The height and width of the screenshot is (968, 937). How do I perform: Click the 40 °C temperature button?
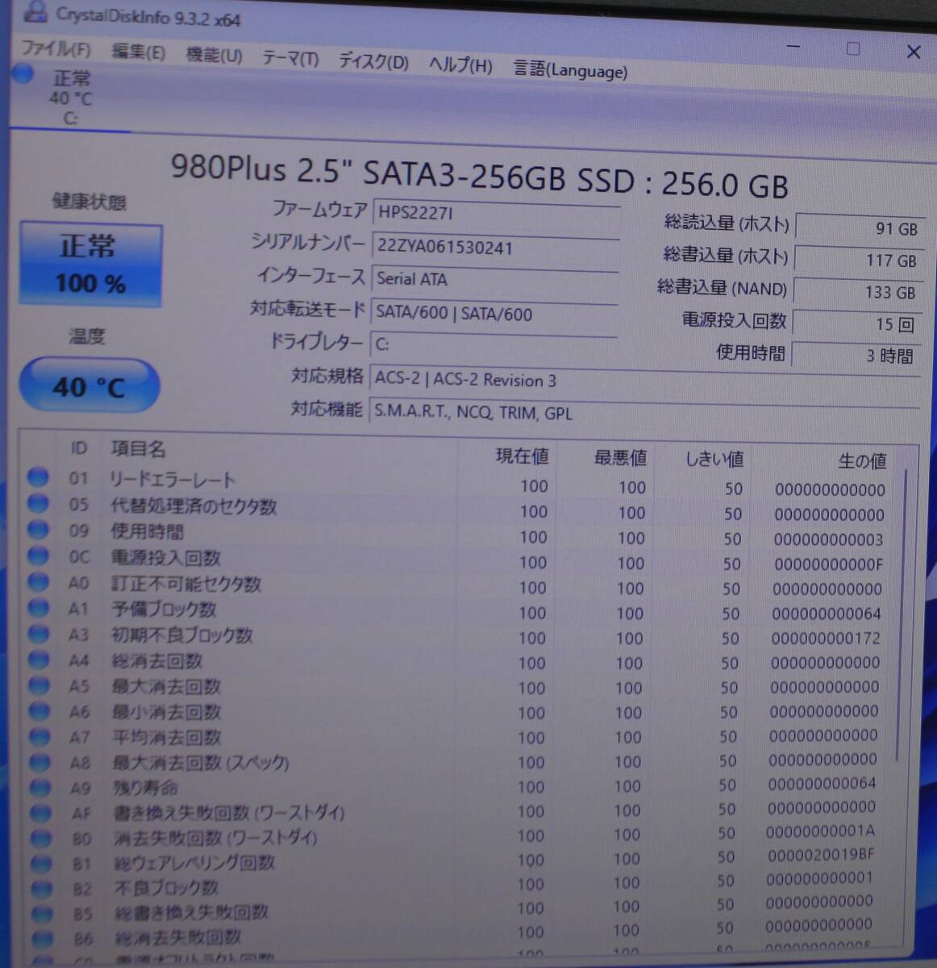pos(89,386)
